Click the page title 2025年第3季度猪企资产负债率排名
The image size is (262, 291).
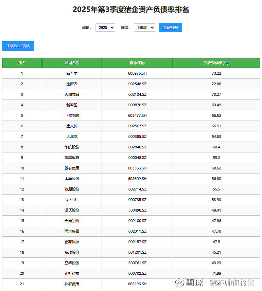tap(131, 10)
